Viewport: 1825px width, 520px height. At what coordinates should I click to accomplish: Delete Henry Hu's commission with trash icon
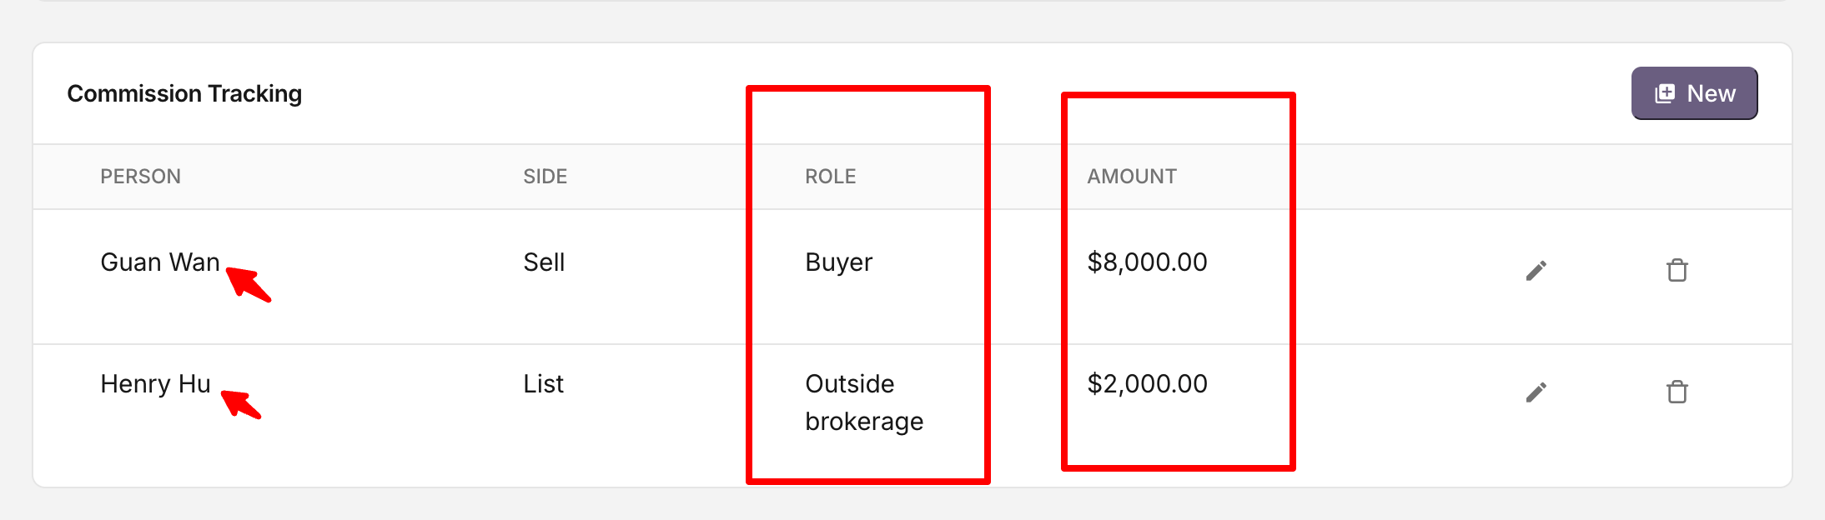point(1677,392)
